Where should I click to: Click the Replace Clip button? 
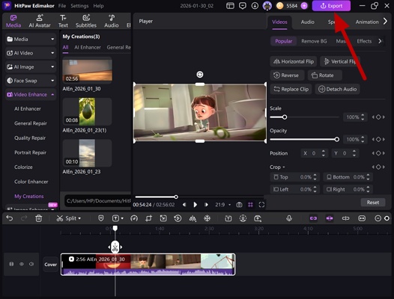[x=291, y=89]
